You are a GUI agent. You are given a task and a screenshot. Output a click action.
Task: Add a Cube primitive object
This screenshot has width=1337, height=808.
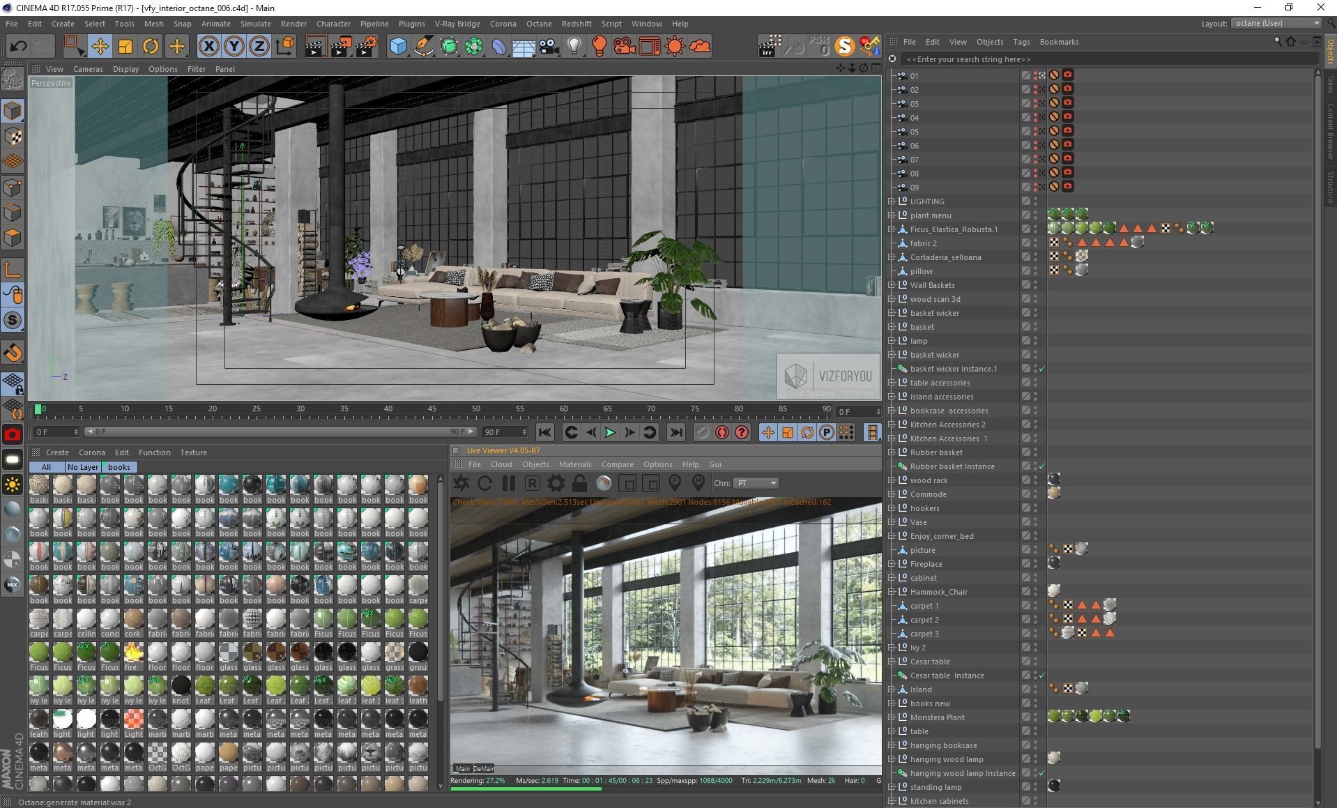[398, 47]
